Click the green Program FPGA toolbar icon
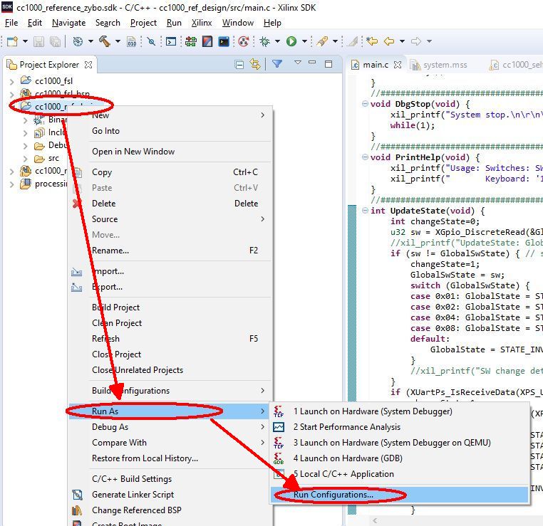Screen dimensions: 543x526 pyautogui.click(x=191, y=41)
